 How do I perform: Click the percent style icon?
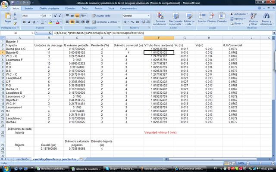[132, 22]
